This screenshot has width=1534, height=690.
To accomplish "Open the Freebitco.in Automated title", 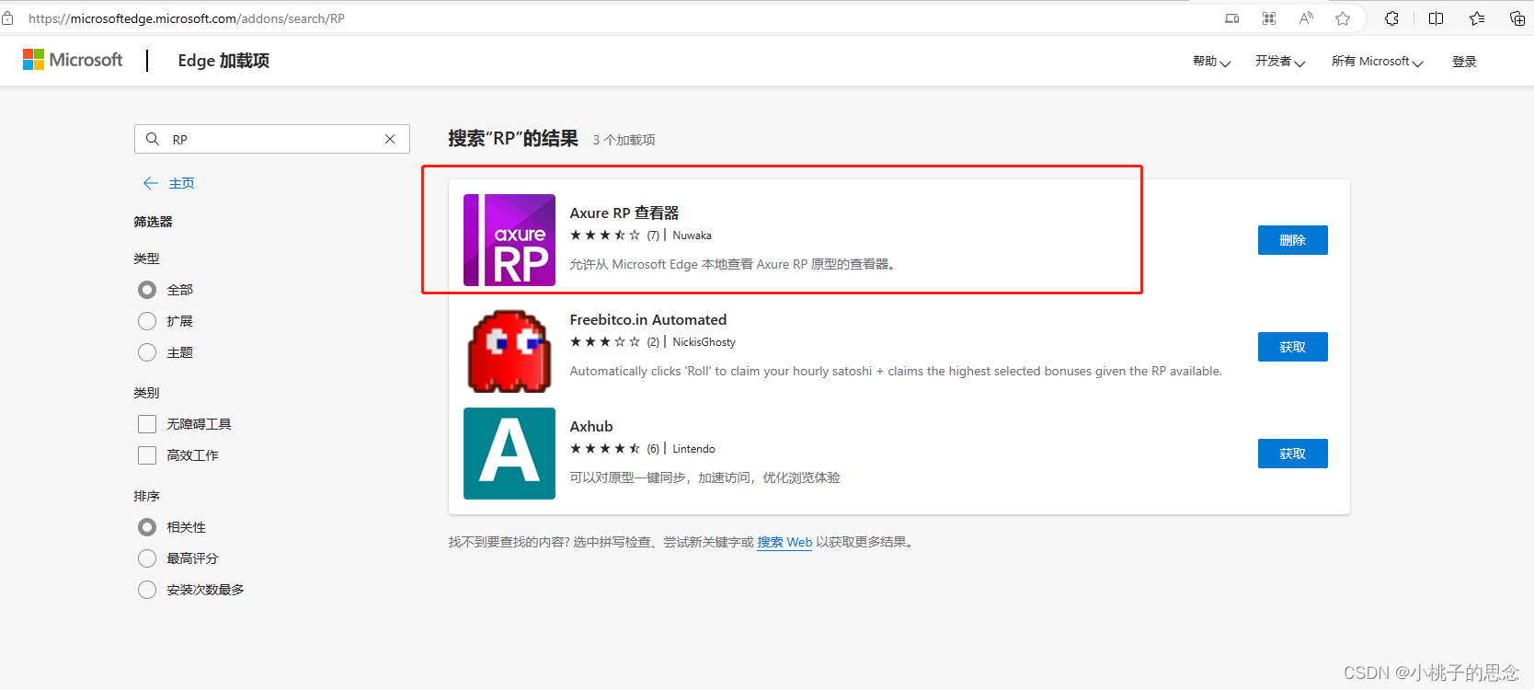I will [647, 319].
